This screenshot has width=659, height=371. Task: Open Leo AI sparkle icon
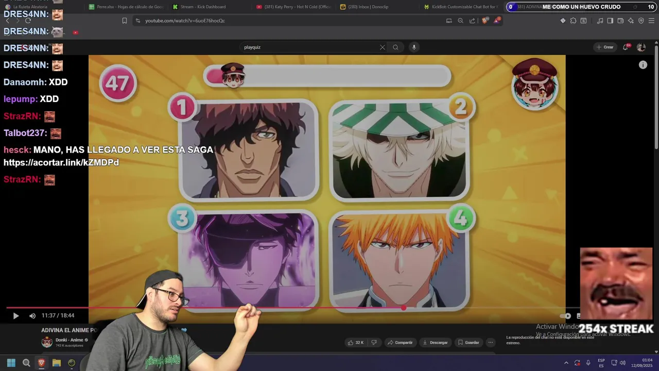[631, 21]
